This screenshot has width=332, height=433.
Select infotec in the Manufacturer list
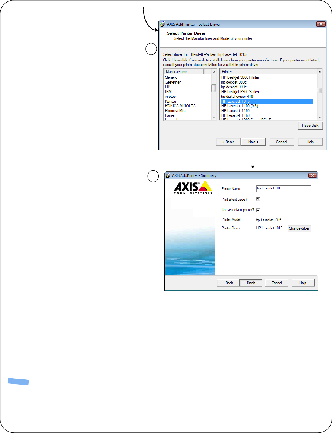170,96
